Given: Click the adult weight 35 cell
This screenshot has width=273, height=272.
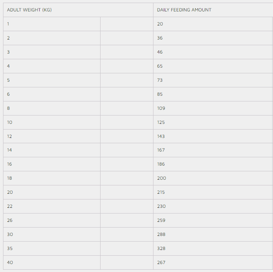Looking at the screenshot, I should [10, 248].
